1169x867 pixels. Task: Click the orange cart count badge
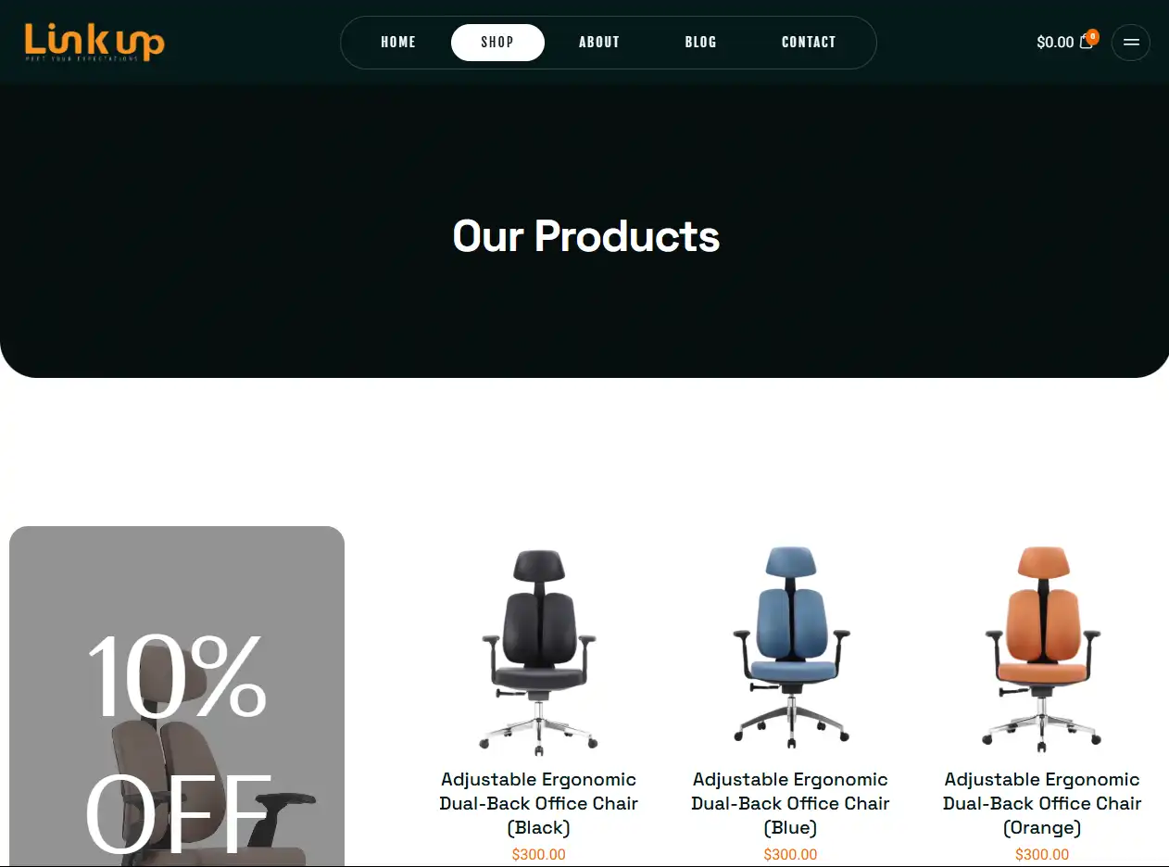(1093, 36)
